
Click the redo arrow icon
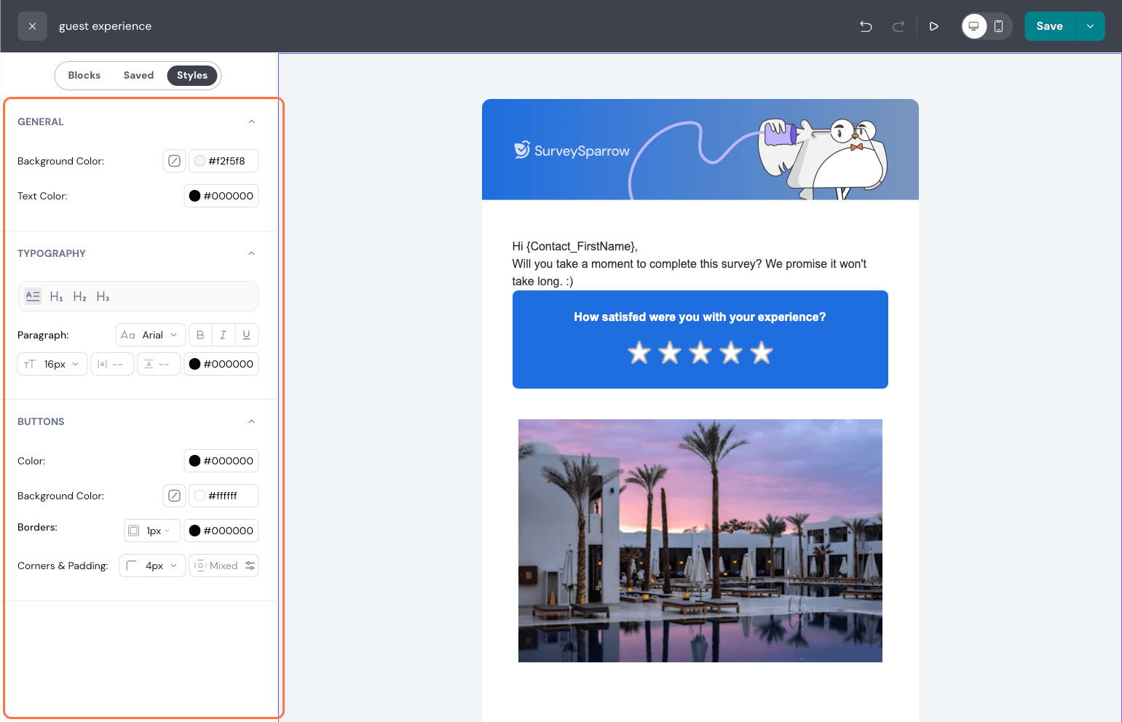(x=898, y=26)
